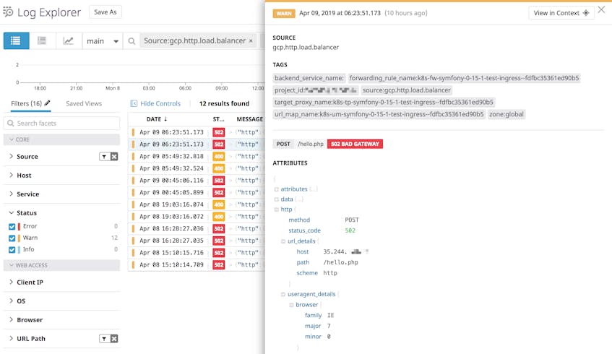This screenshot has width=612, height=354.
Task: Expand the OS facet
Action: [11, 301]
